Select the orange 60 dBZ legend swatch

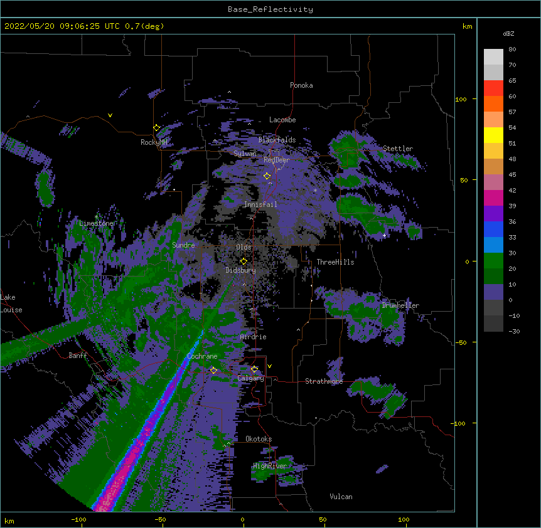click(x=493, y=103)
